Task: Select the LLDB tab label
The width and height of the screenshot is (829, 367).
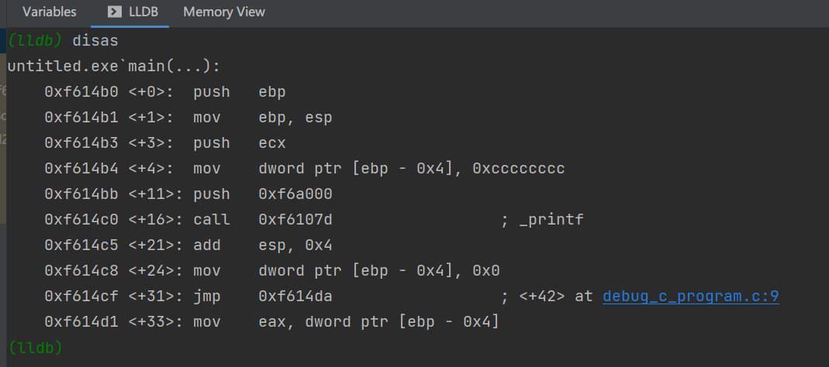Action: coord(146,12)
